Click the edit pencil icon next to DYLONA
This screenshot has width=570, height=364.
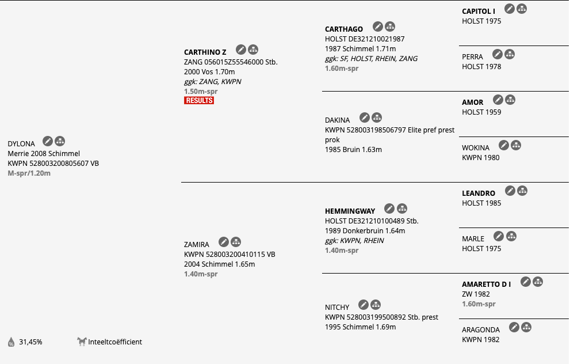coord(48,141)
